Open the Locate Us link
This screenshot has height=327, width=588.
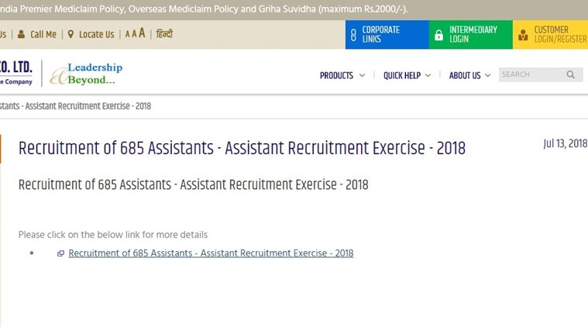click(x=96, y=35)
